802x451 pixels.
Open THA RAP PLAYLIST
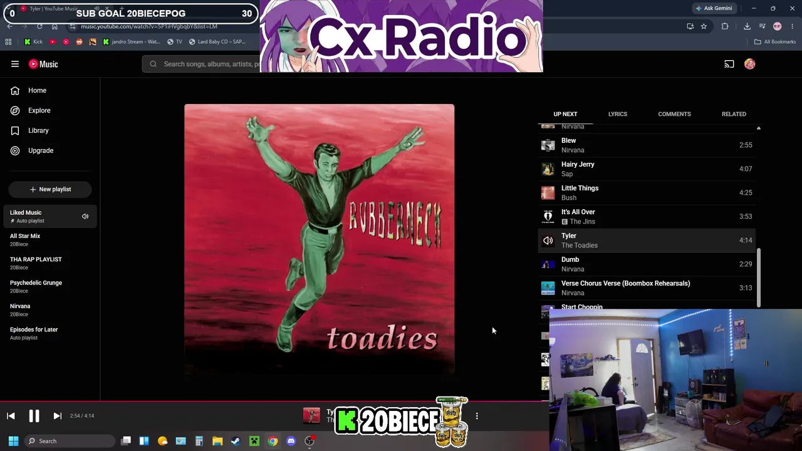click(50, 263)
